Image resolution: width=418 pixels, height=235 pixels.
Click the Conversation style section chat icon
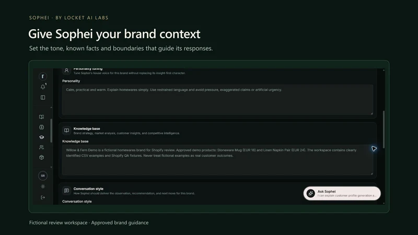pos(66,191)
